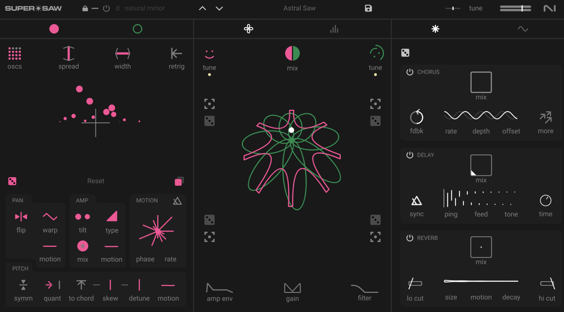Click the Reverb mix XY pad

tap(481, 247)
